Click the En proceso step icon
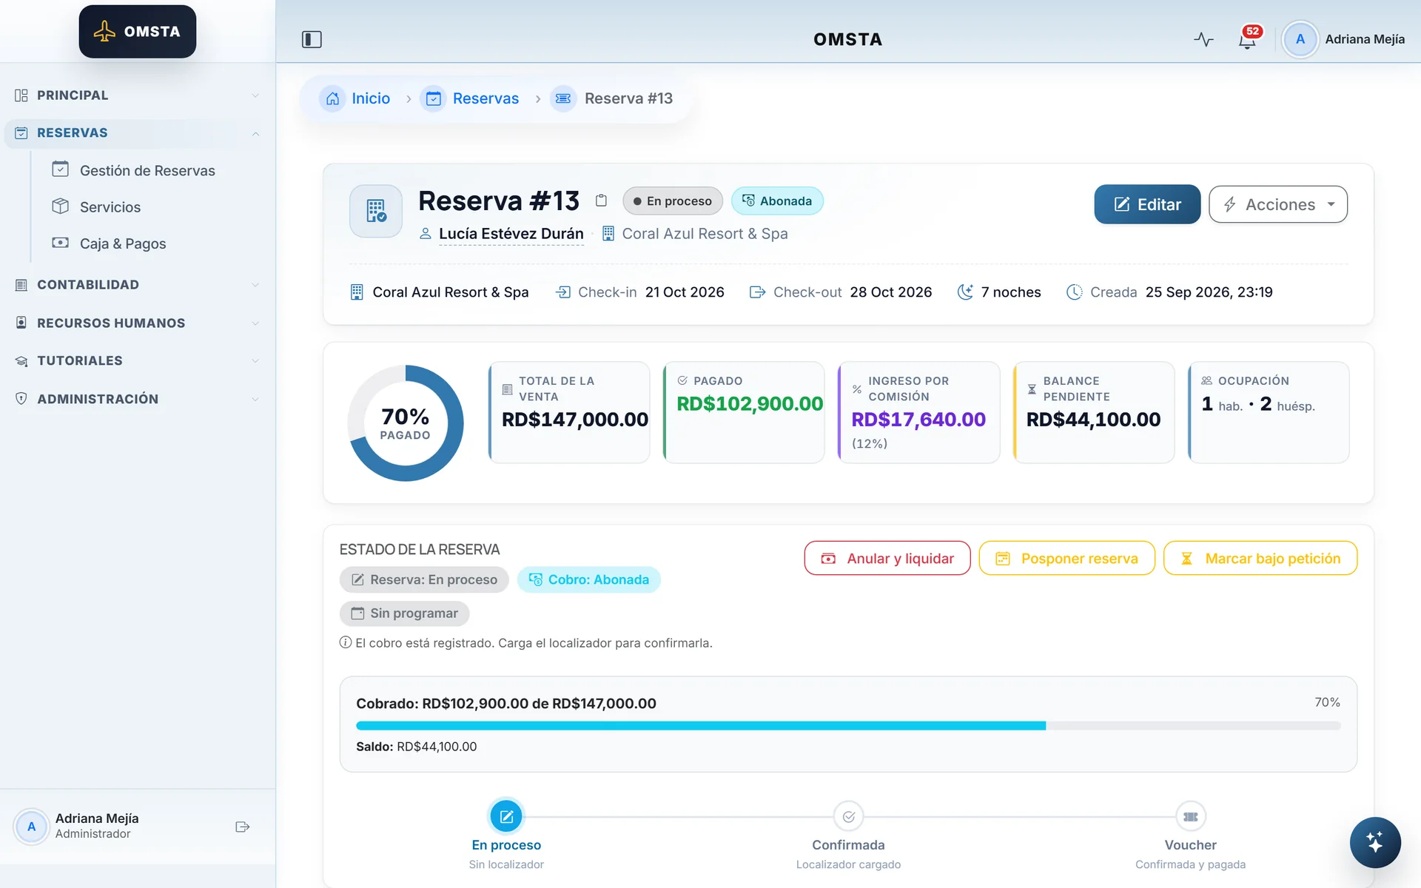Screen dimensions: 1421x888 pos(506,816)
